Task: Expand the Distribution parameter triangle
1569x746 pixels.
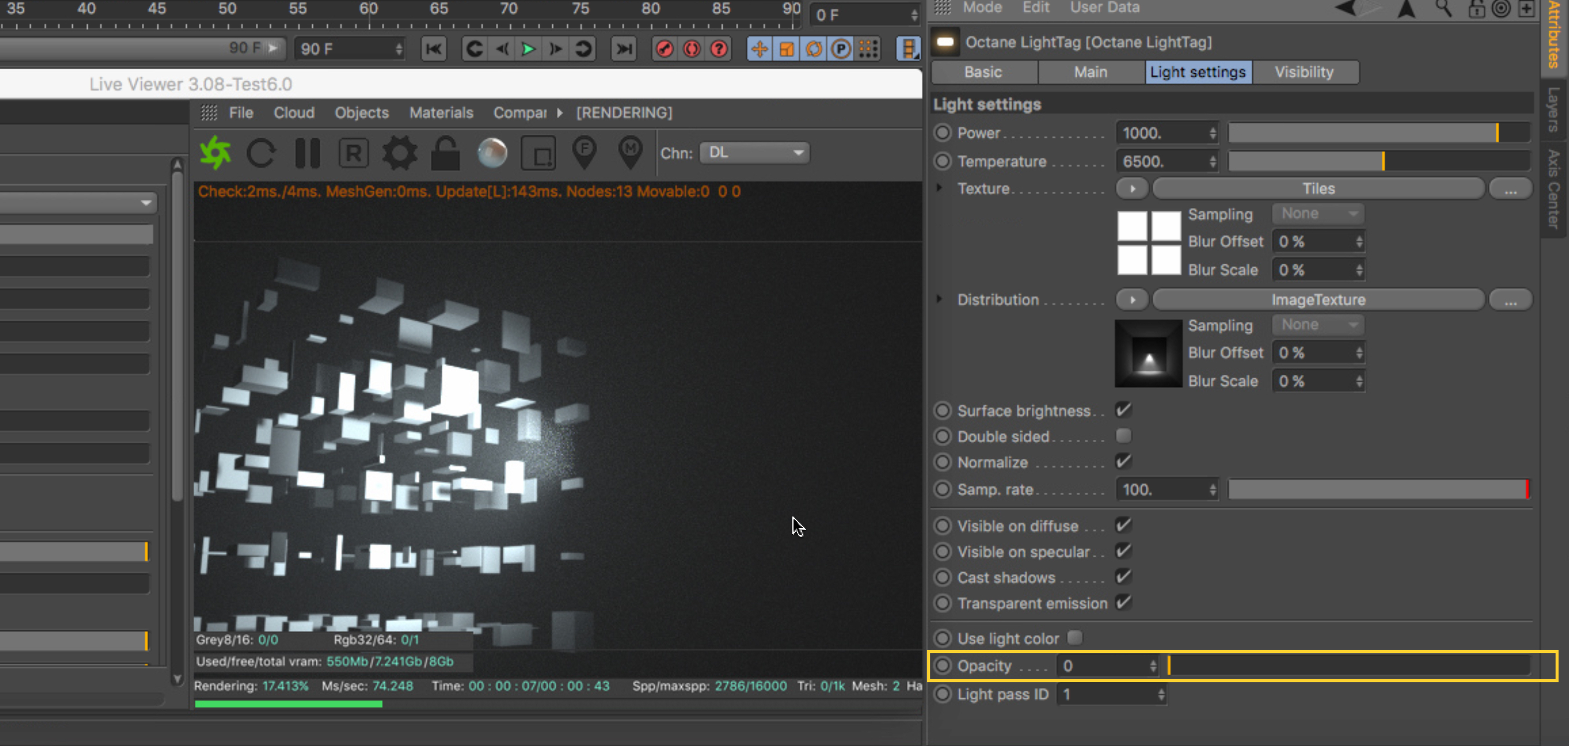Action: click(939, 299)
